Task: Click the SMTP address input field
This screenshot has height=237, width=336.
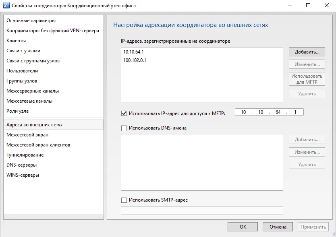Action: pyautogui.click(x=202, y=211)
